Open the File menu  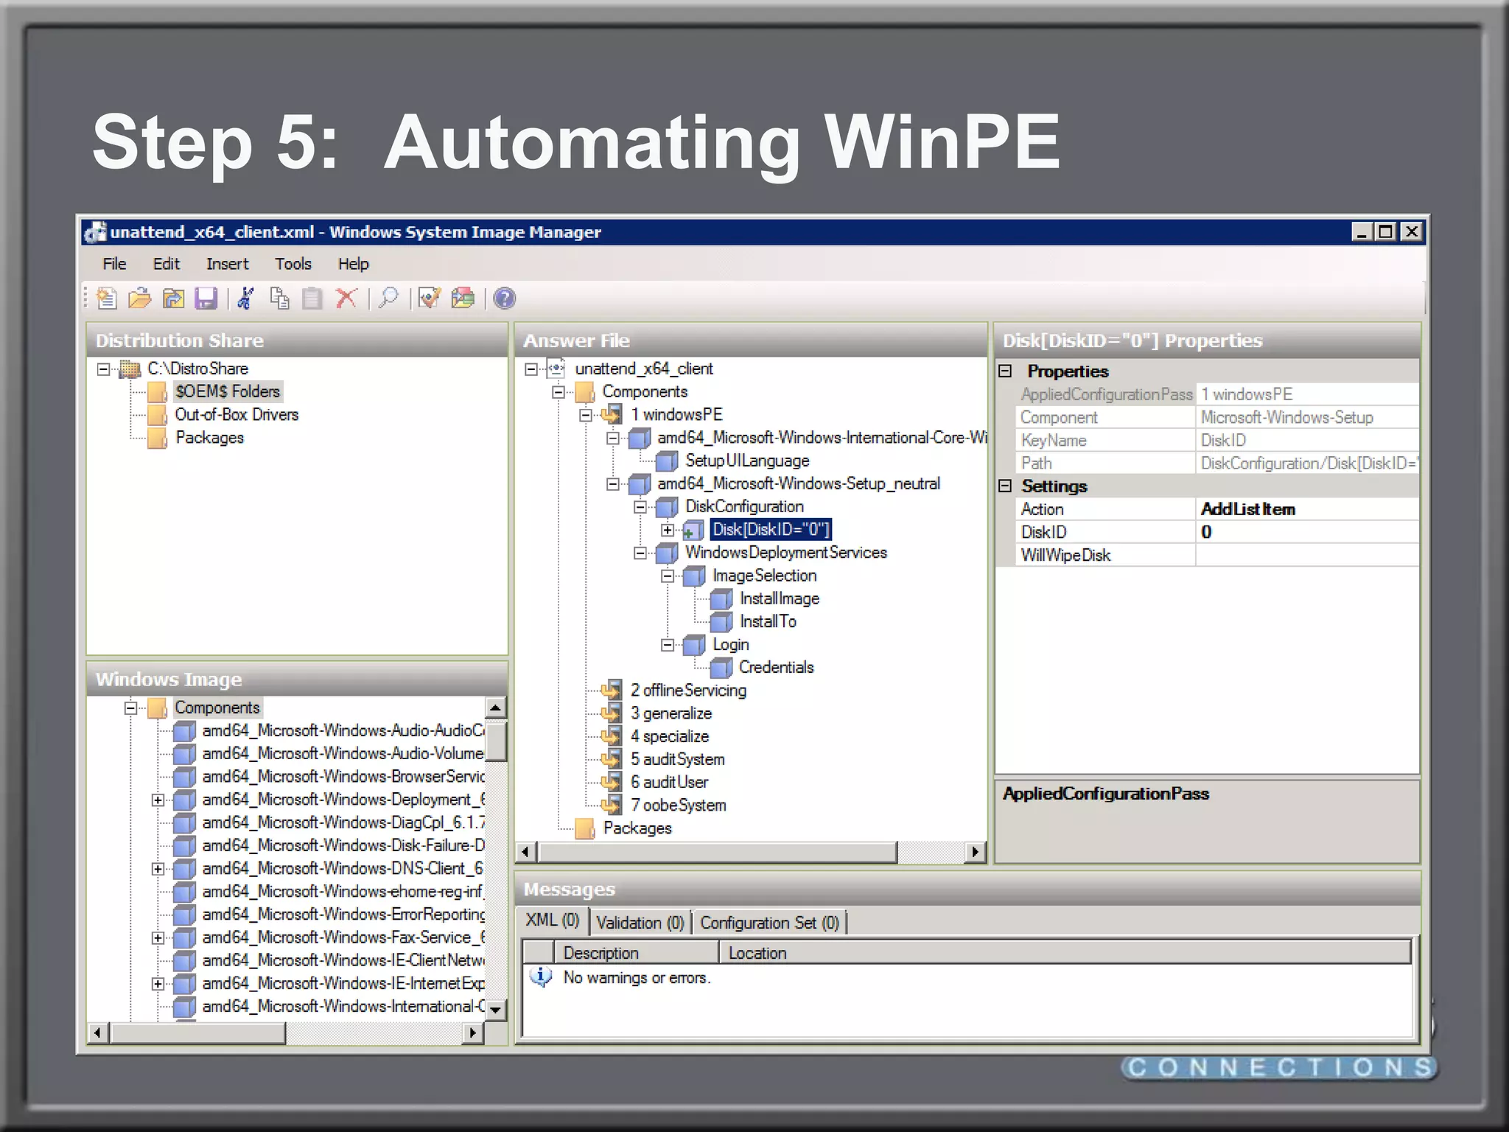pyautogui.click(x=114, y=264)
